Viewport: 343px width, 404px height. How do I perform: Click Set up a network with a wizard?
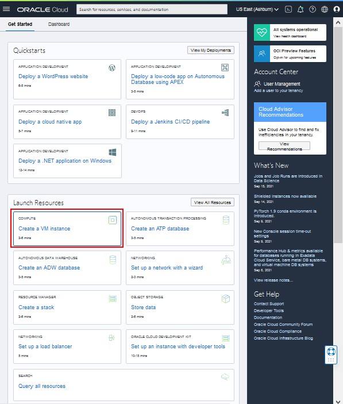click(x=167, y=268)
